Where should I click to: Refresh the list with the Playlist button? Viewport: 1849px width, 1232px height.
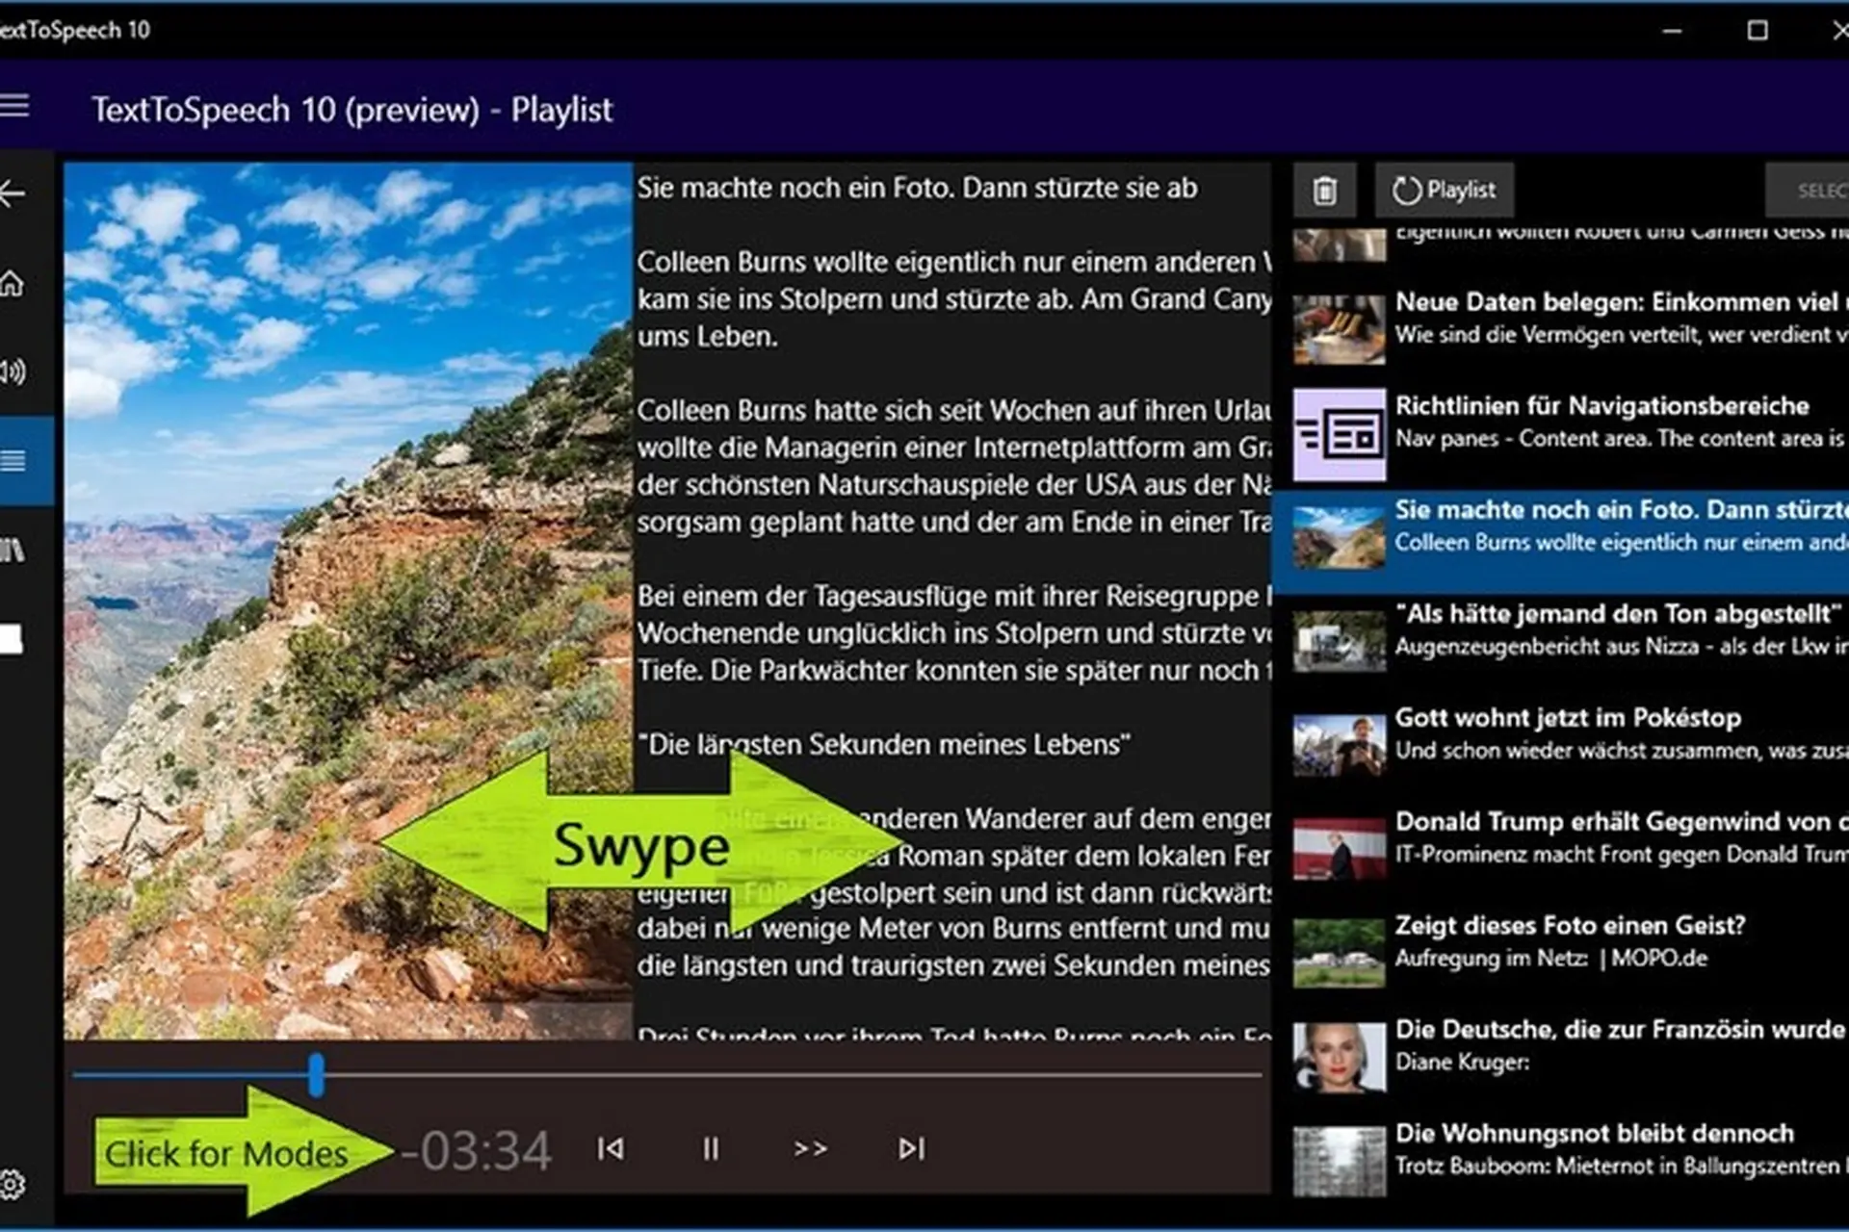pos(1444,191)
